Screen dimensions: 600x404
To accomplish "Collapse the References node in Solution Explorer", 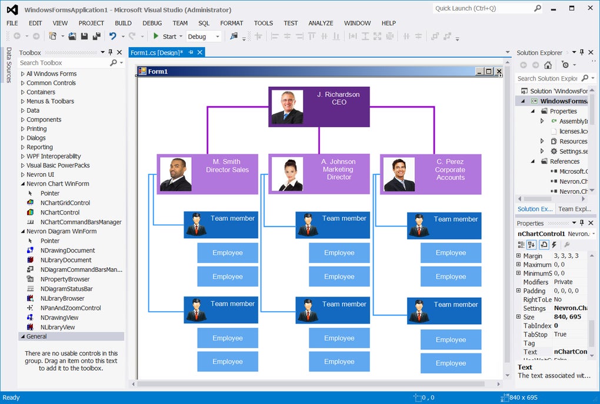I will point(532,161).
